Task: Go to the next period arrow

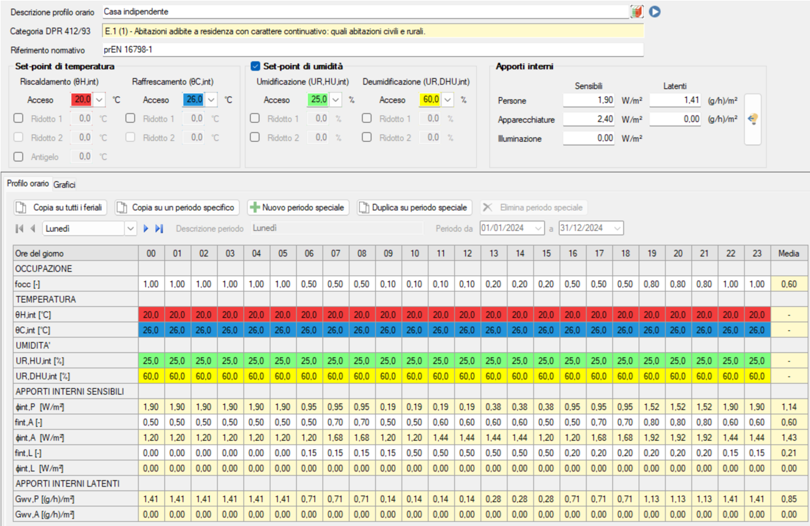Action: [x=146, y=228]
